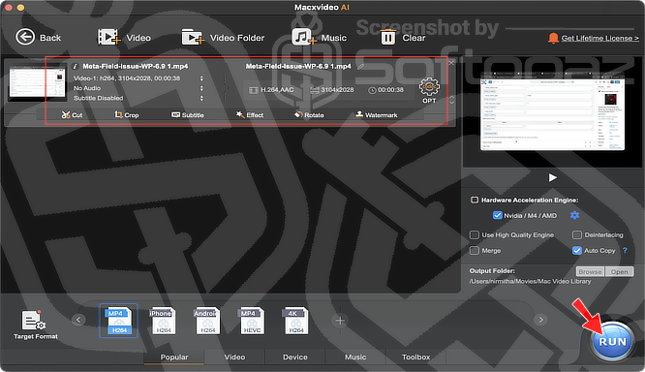Viewport: 645px width, 372px height.
Task: Remove the video item with X button
Action: tap(451, 63)
